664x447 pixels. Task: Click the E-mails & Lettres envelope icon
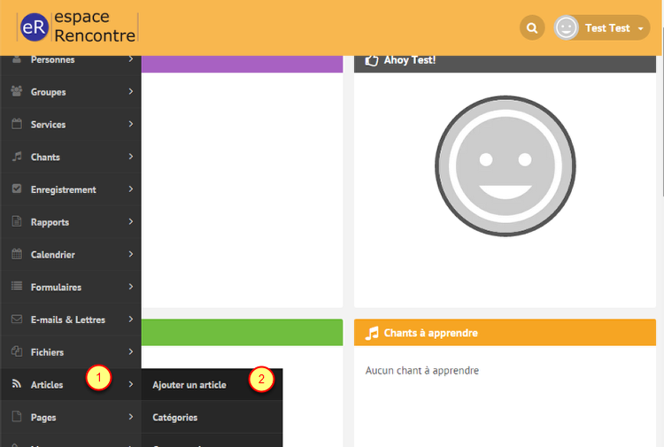16,320
